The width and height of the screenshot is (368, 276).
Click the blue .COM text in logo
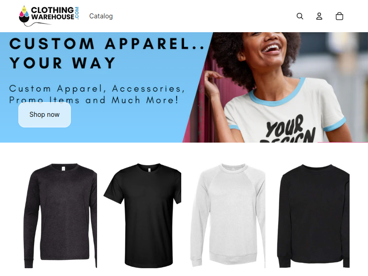pos(77,13)
